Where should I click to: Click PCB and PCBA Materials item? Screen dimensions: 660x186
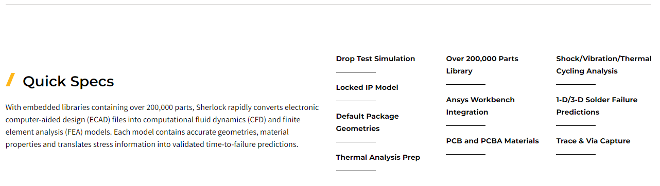(x=493, y=141)
